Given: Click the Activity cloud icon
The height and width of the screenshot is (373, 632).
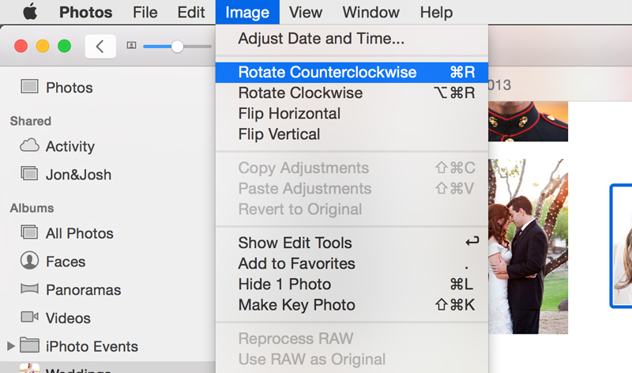Looking at the screenshot, I should [29, 145].
